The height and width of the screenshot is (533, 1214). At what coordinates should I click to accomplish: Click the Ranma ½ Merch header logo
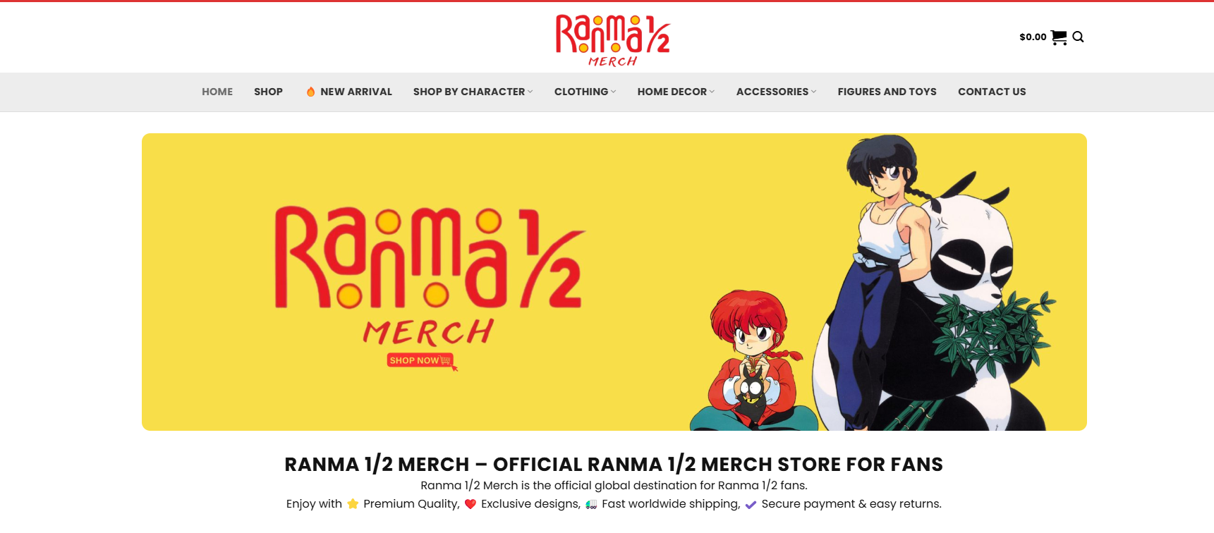tap(612, 41)
